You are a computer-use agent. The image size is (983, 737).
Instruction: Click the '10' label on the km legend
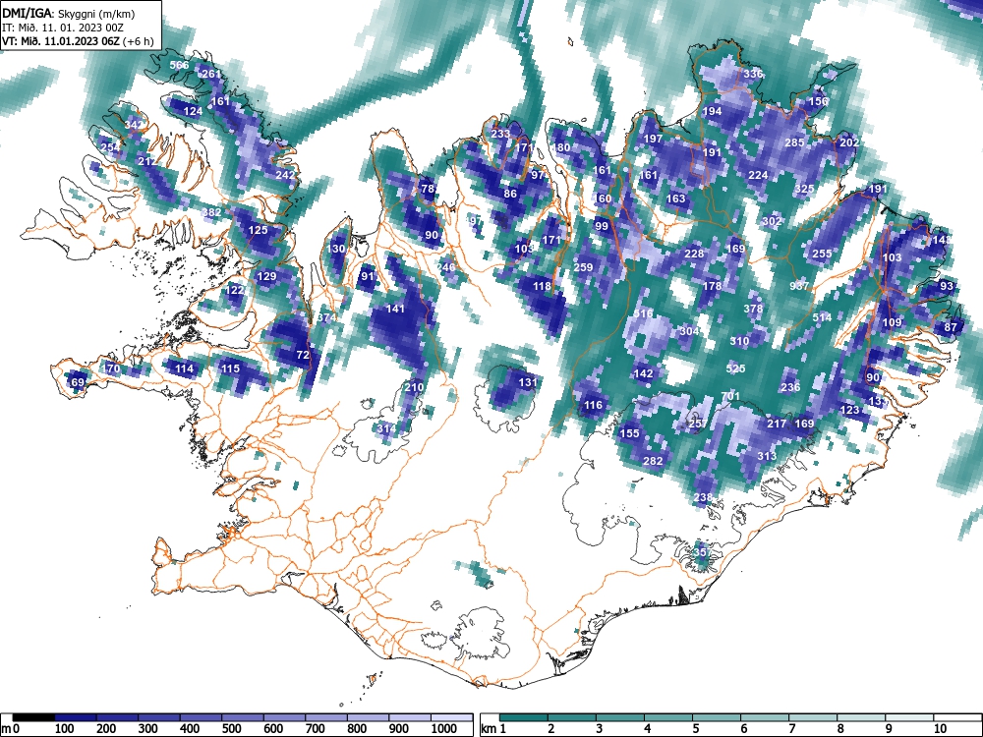[x=940, y=729]
